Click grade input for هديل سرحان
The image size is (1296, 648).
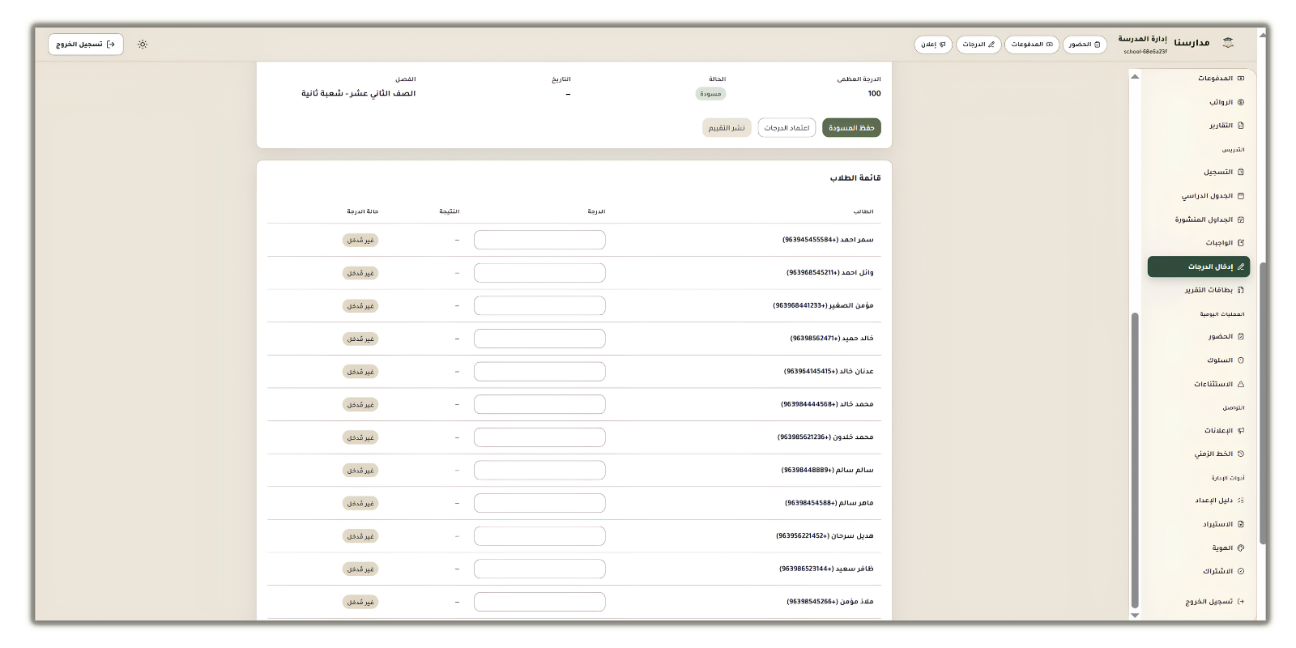click(x=539, y=536)
